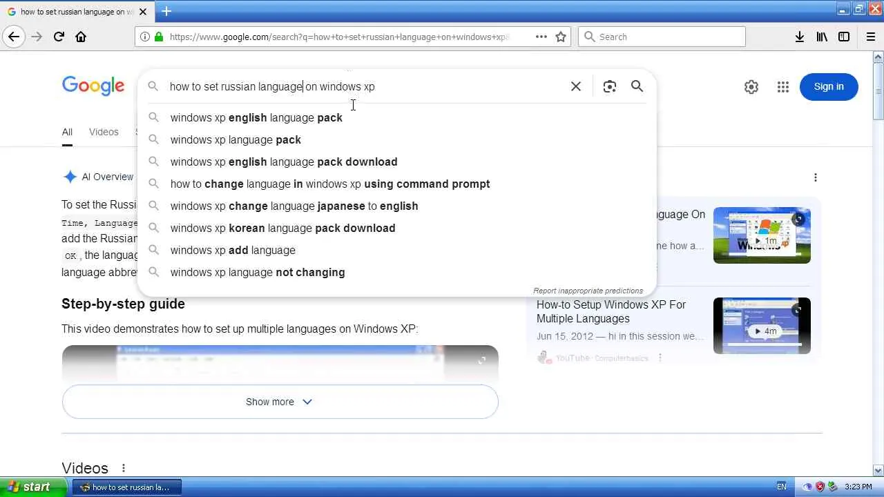Click the 'Videos' section heading
The height and width of the screenshot is (497, 884).
[85, 468]
